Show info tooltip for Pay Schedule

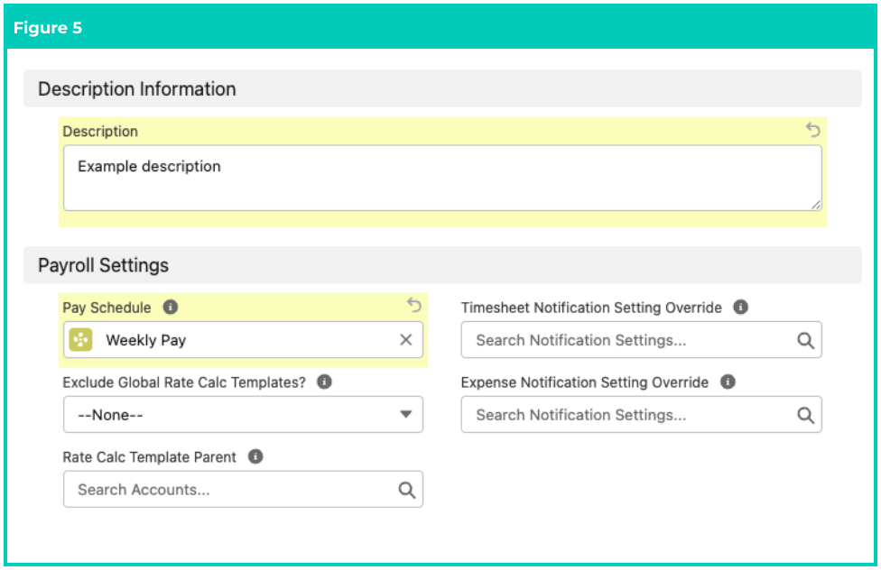tap(171, 308)
